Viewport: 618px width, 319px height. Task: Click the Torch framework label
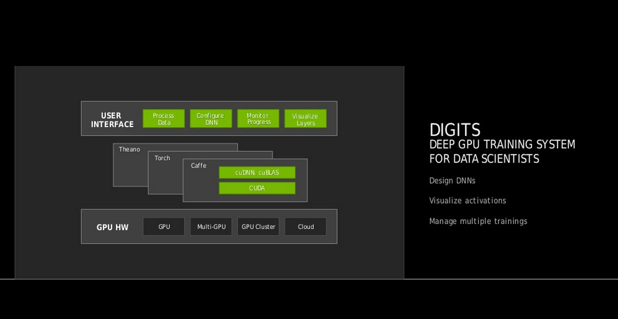tap(162, 158)
